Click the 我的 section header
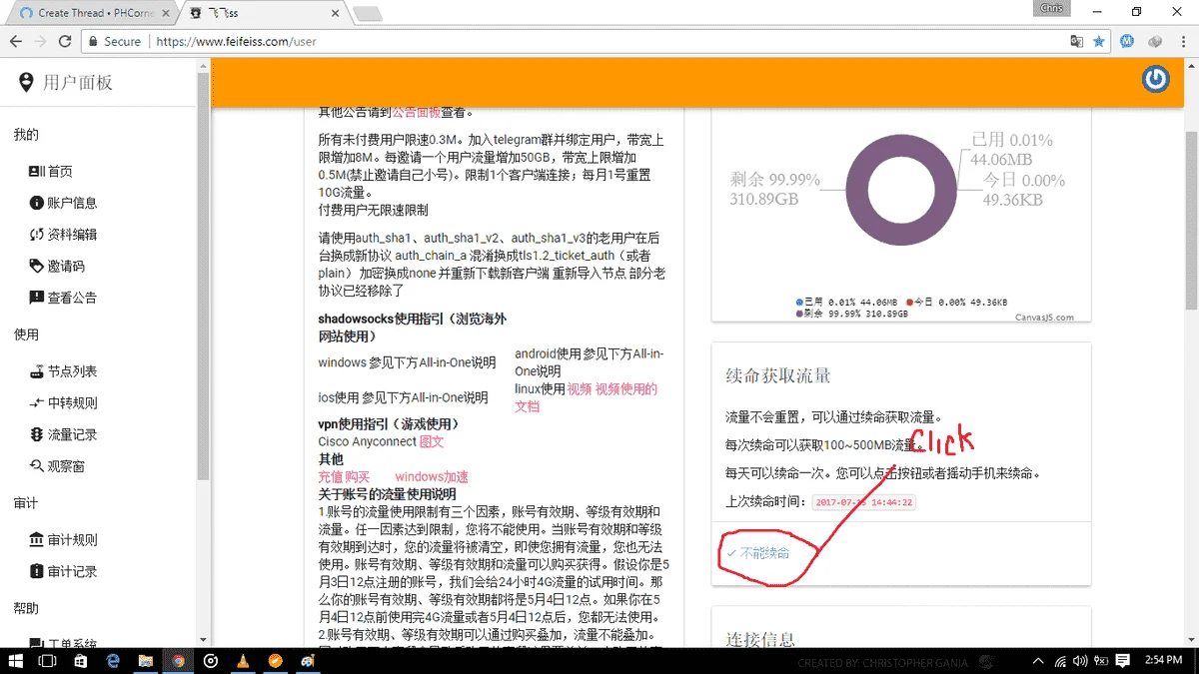Viewport: 1199px width, 674px height. 26,135
